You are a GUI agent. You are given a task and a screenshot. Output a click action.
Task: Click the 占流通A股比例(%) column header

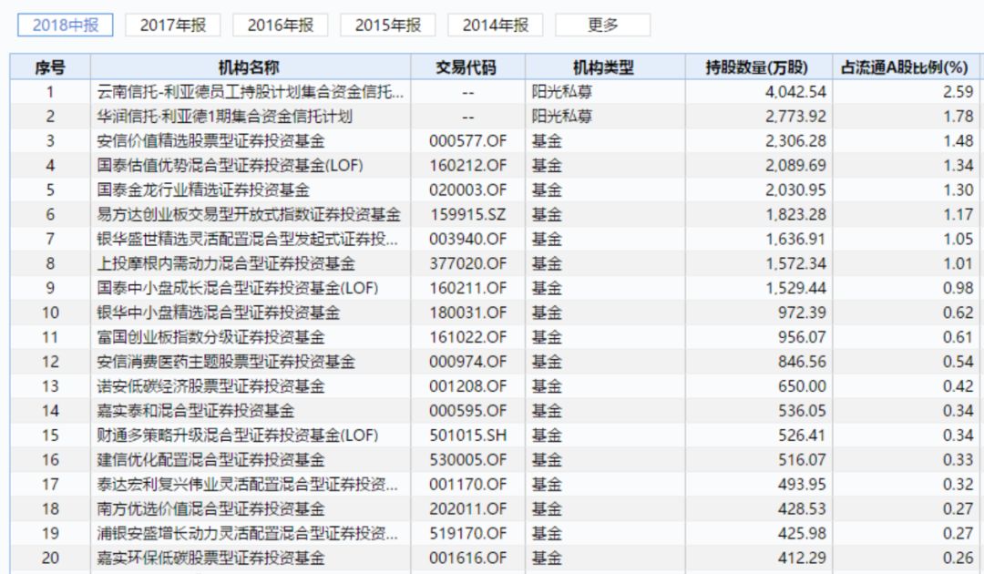tap(906, 67)
